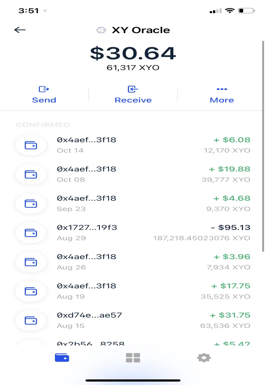The height and width of the screenshot is (385, 266).
Task: Tap the Aug 19 date
Action: (71, 296)
